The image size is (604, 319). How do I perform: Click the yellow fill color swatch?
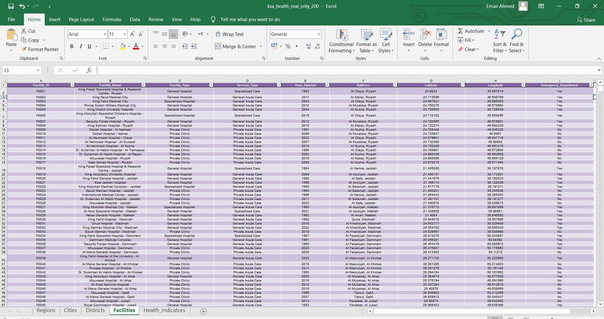coord(122,47)
